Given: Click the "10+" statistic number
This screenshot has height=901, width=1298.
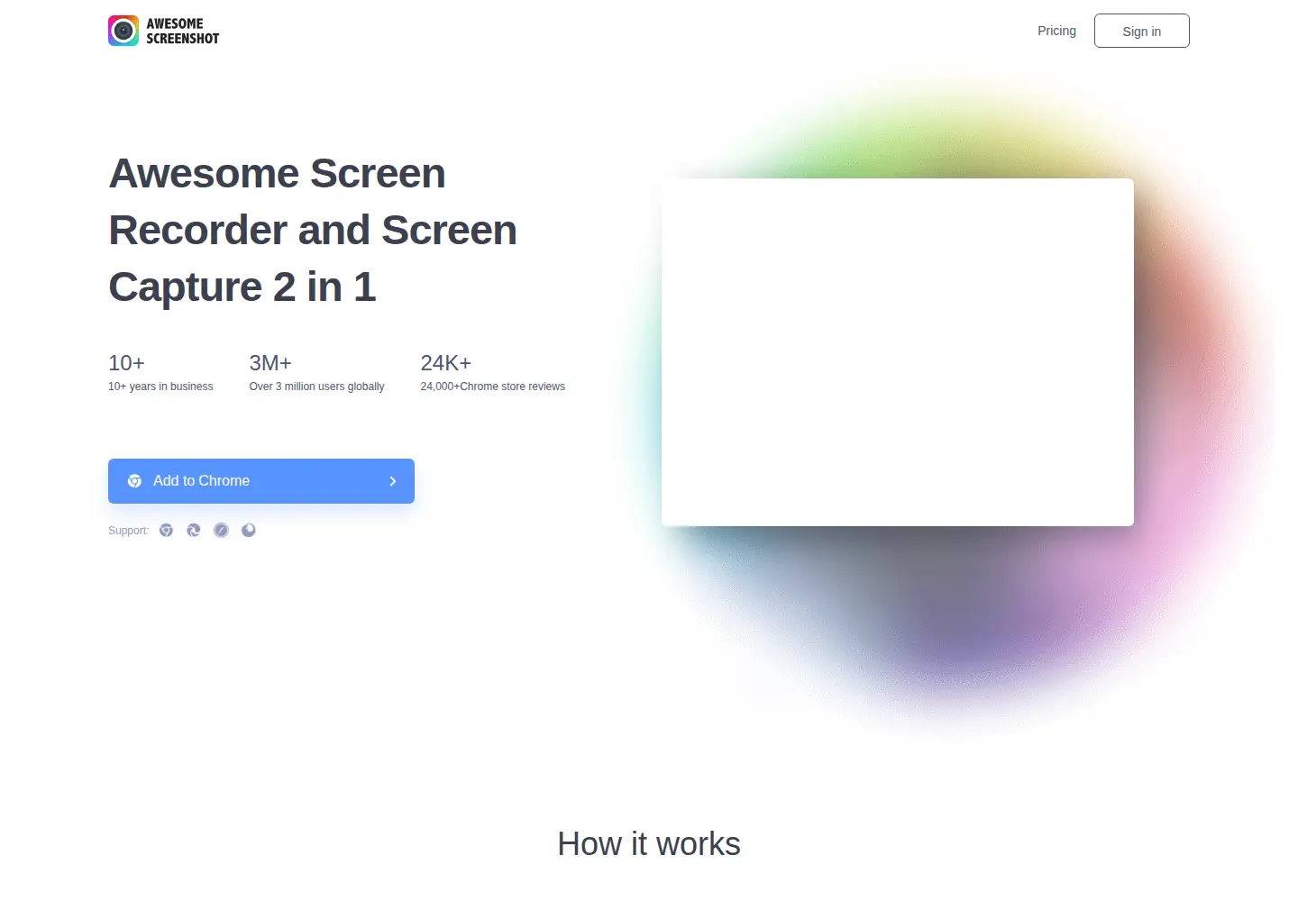Looking at the screenshot, I should click(x=126, y=363).
